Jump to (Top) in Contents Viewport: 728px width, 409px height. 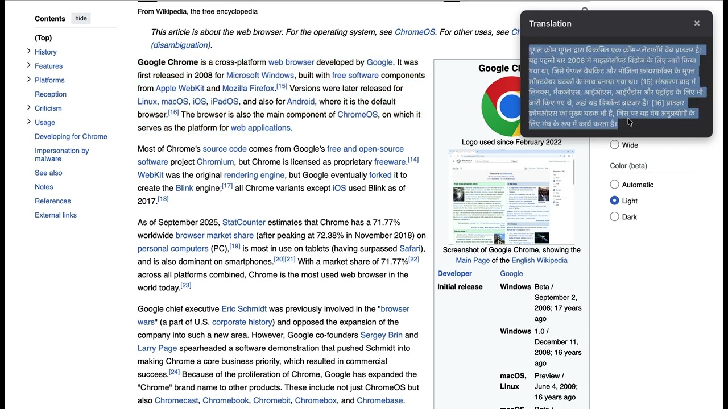click(43, 38)
